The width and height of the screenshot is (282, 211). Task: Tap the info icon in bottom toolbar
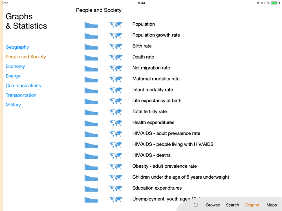click(196, 205)
